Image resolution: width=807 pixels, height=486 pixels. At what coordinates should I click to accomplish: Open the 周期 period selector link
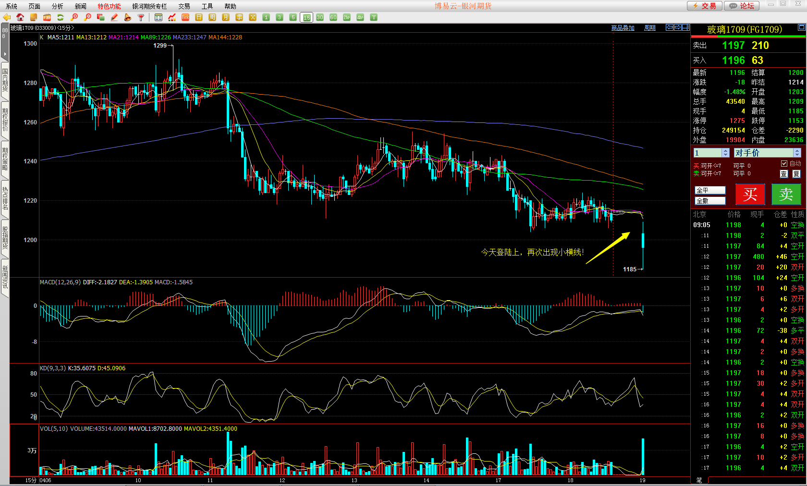coord(649,28)
